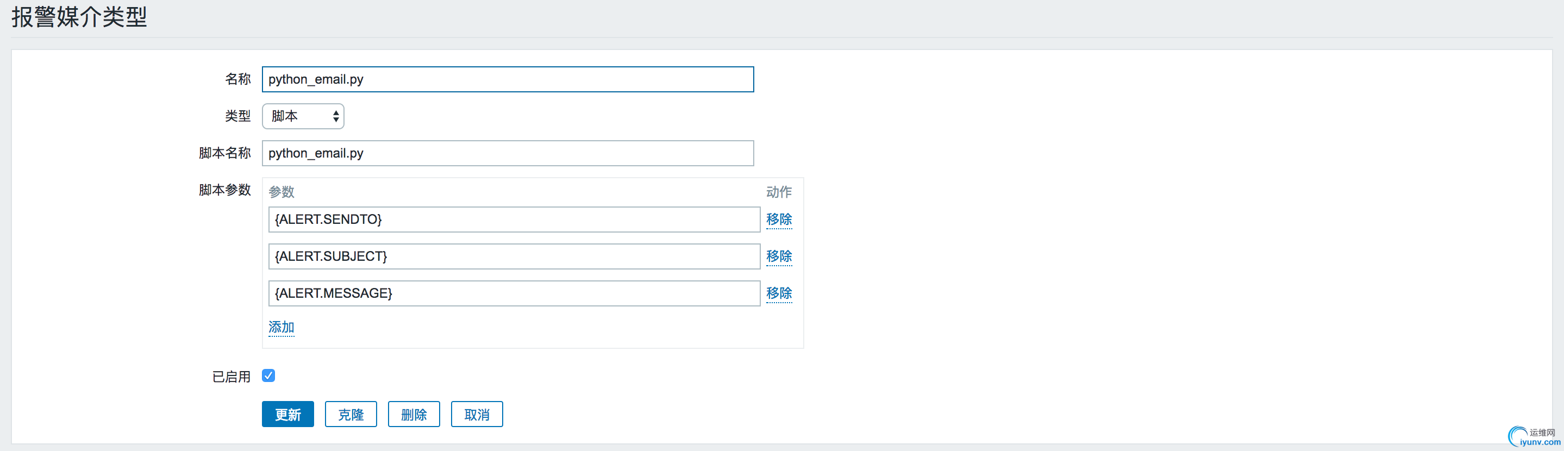
Task: Click the 脚本参数 section label
Action: [224, 190]
